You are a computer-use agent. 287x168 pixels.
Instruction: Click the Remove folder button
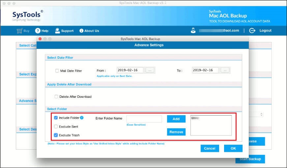(176, 132)
